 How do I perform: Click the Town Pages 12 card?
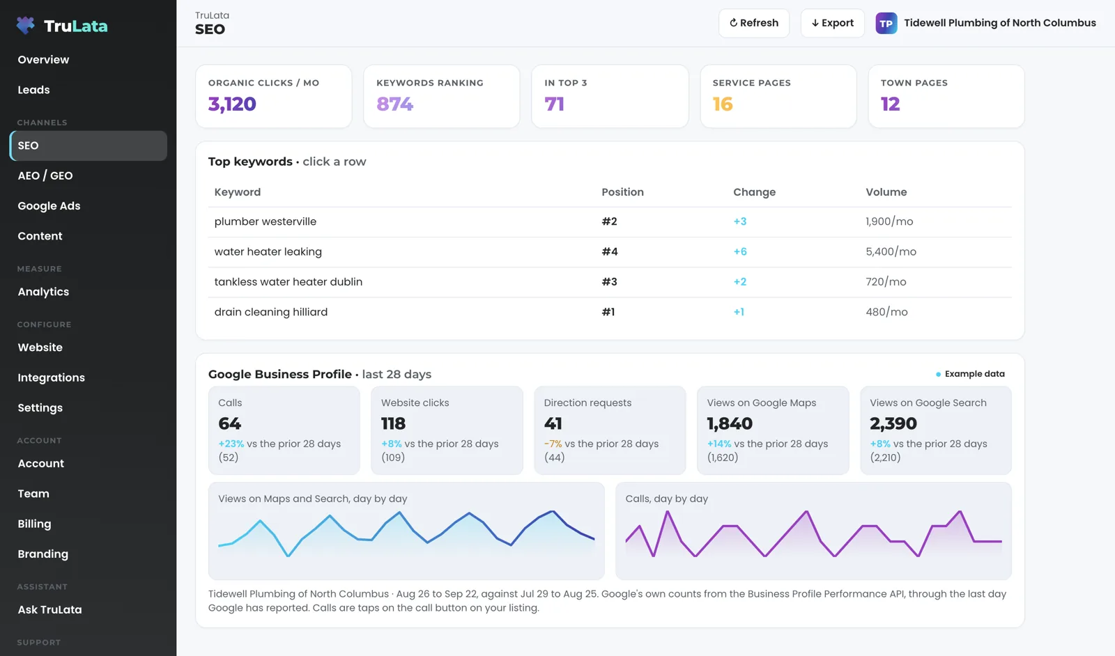946,96
